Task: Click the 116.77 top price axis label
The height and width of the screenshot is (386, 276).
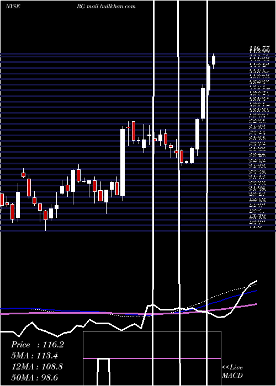Action: (x=259, y=48)
